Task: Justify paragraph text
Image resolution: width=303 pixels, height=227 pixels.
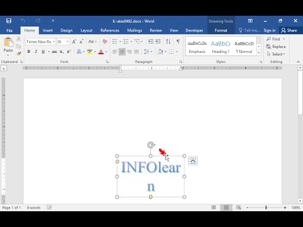Action: click(x=136, y=52)
